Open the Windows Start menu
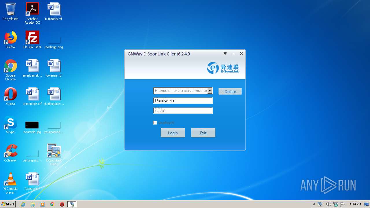370x208 pixels. pyautogui.click(x=8, y=204)
